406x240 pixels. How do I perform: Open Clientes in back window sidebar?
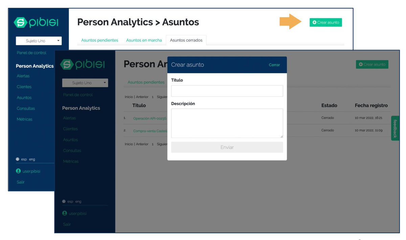pos(24,87)
